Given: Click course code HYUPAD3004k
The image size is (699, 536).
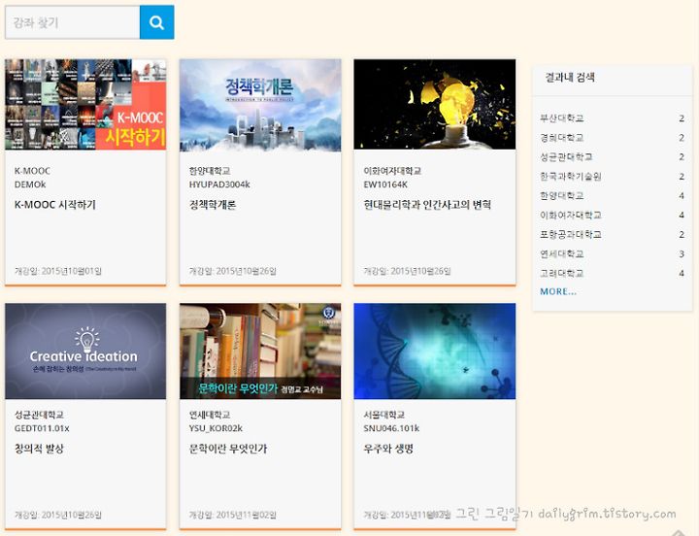Looking at the screenshot, I should [x=219, y=184].
